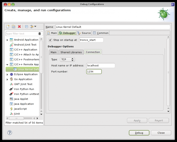This screenshot has width=177, height=142.
Task: Delete selected launch configuration red X
Action: click(x=19, y=26)
